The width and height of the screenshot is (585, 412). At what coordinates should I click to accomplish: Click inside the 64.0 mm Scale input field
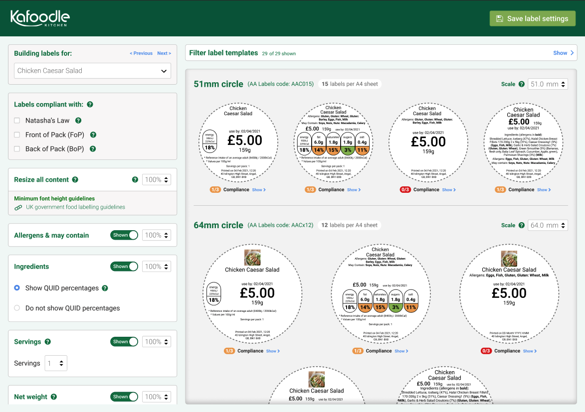pos(545,225)
